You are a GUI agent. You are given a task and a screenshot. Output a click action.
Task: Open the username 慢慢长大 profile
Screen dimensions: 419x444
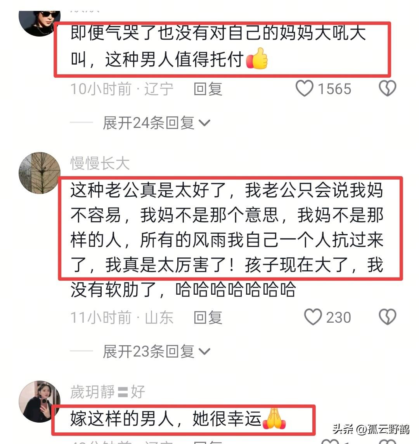tap(100, 163)
